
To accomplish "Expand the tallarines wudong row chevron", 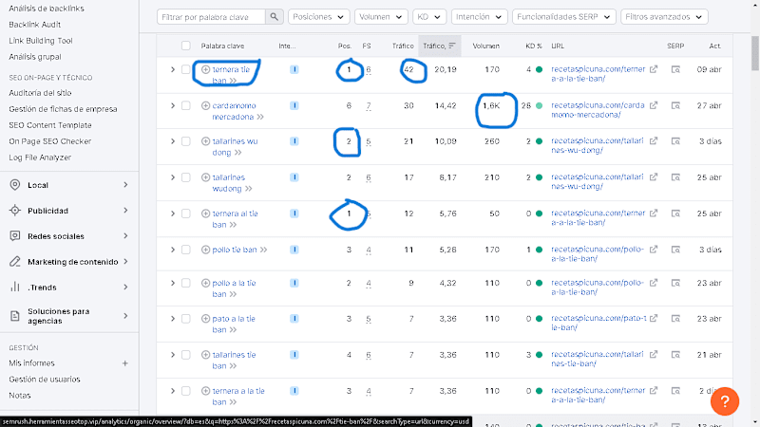I will click(173, 177).
